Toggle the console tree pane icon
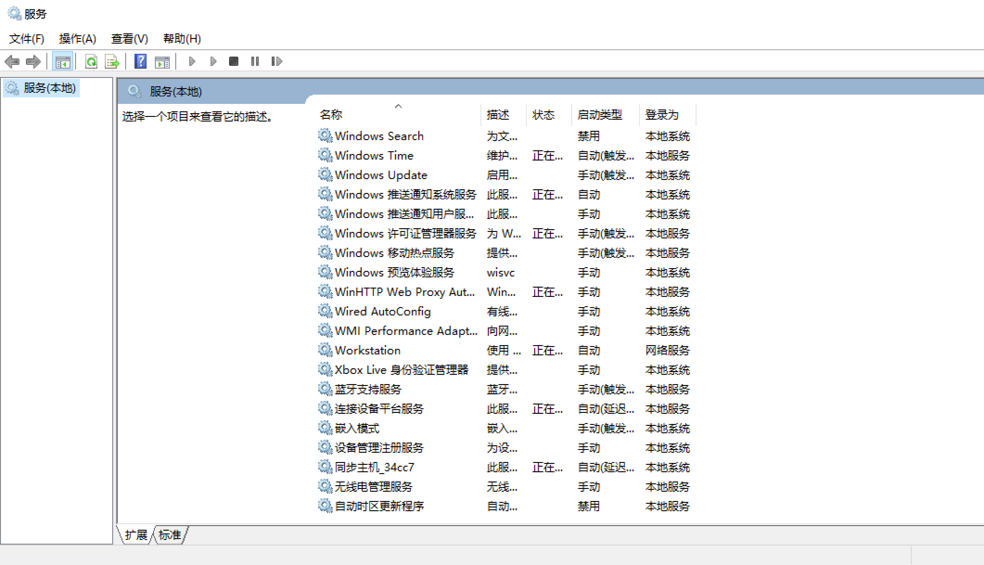Viewport: 984px width, 565px height. tap(63, 61)
